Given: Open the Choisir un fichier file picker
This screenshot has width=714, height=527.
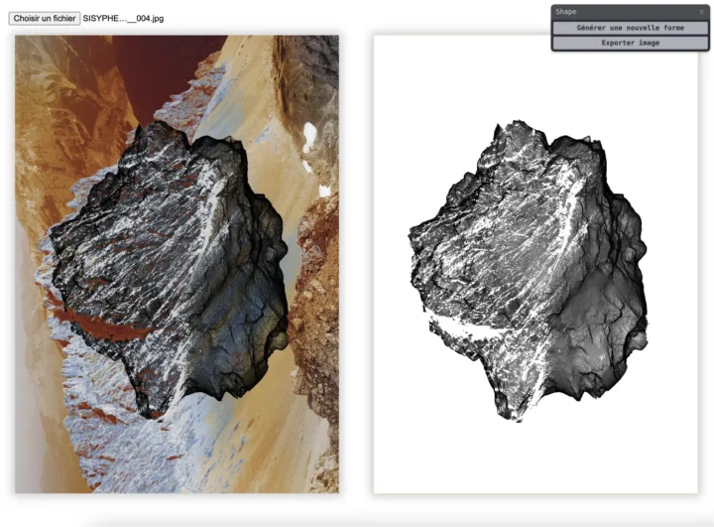Looking at the screenshot, I should [x=45, y=18].
